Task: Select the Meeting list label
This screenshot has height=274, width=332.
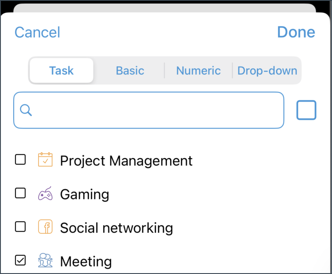Action: coord(86,261)
